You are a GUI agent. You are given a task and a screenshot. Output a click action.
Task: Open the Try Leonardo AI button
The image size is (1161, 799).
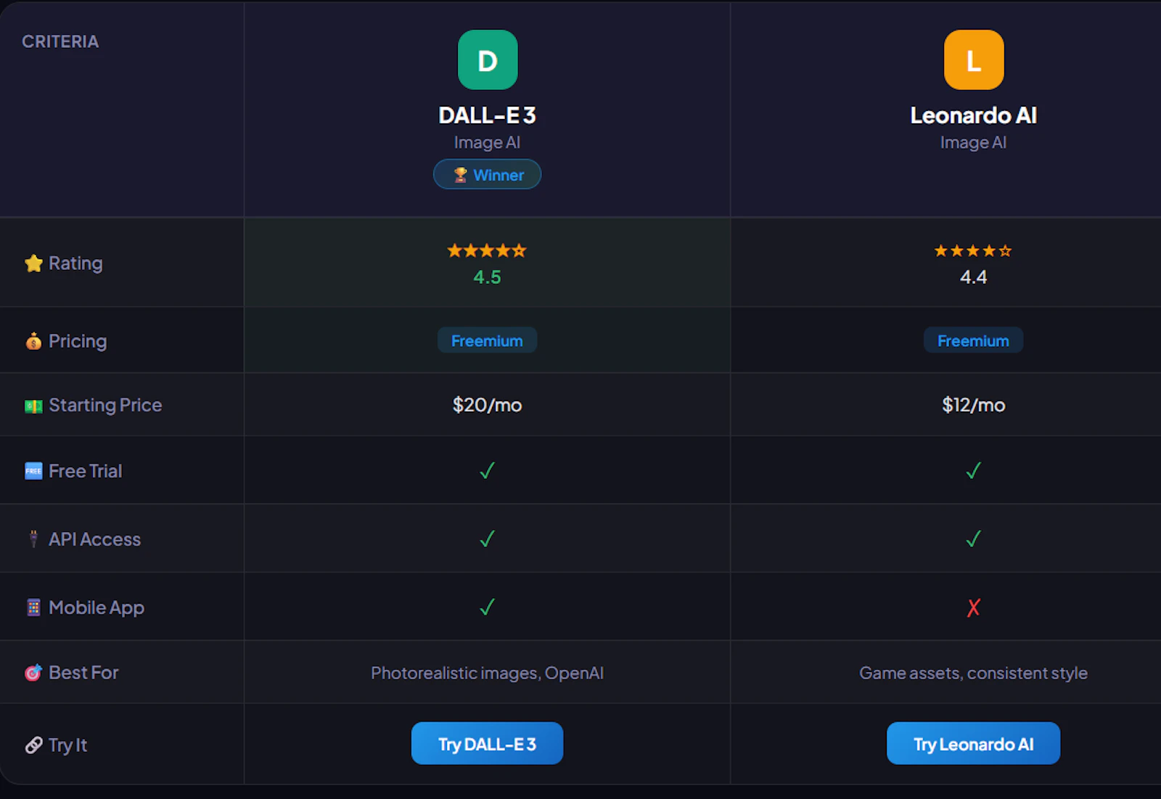(973, 743)
